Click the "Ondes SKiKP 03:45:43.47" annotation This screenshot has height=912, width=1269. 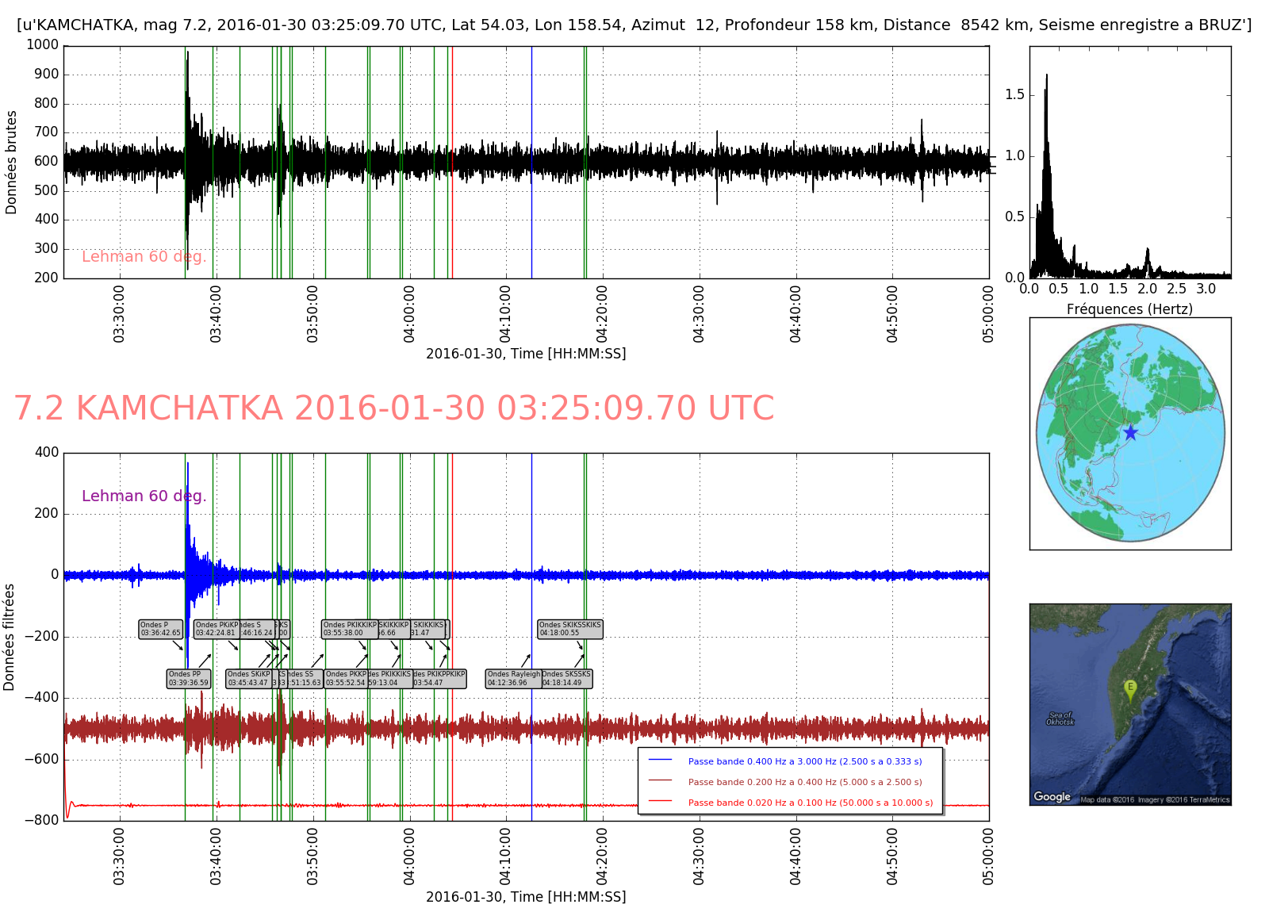click(248, 679)
